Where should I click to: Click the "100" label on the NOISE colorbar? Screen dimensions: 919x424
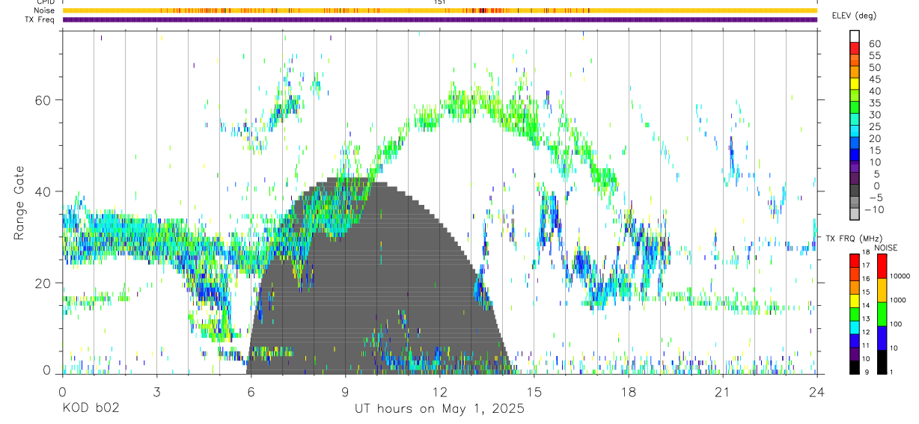(896, 323)
